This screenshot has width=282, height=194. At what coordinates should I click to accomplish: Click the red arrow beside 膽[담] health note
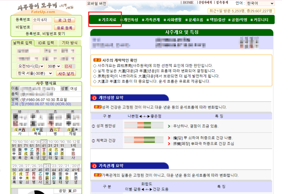point(169,138)
